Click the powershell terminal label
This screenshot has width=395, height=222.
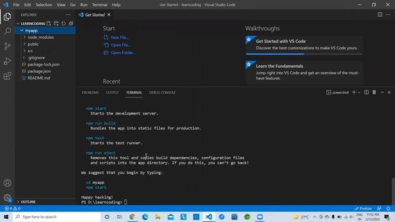[338, 92]
